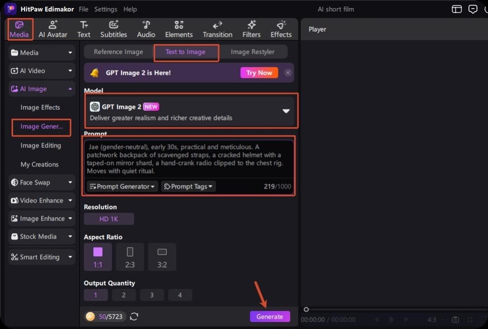
Task: Open the Media tab in top toolbar
Action: tap(19, 29)
